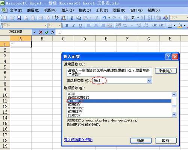Sort descending Z to A
The width and height of the screenshot is (188, 150).
tap(150, 18)
